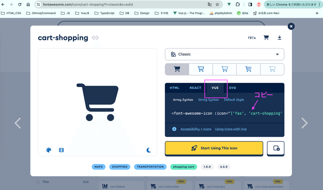Copy the f07a unicode value
The width and height of the screenshot is (323, 190).
[x=252, y=38]
